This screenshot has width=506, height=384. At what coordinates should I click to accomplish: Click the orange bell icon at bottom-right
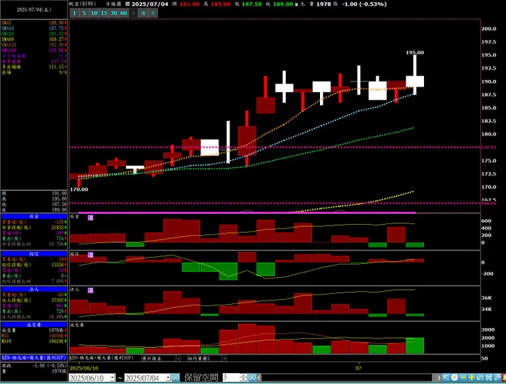click(x=504, y=377)
